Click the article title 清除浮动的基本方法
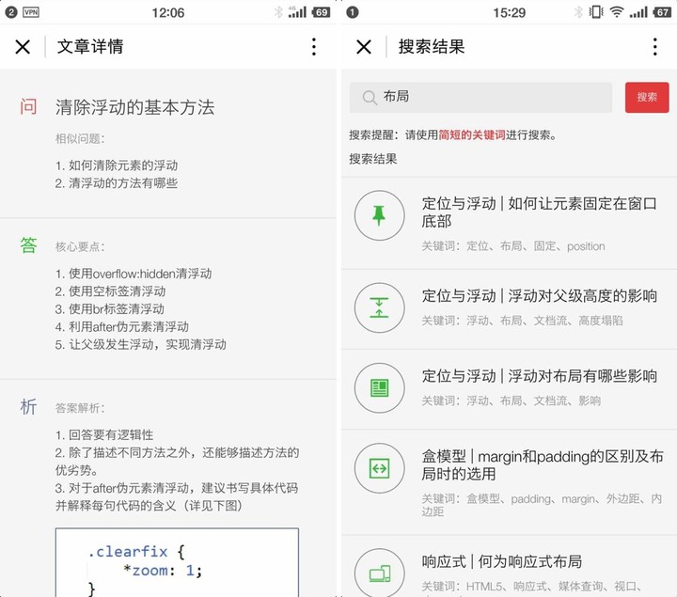677x597 pixels. pos(134,107)
